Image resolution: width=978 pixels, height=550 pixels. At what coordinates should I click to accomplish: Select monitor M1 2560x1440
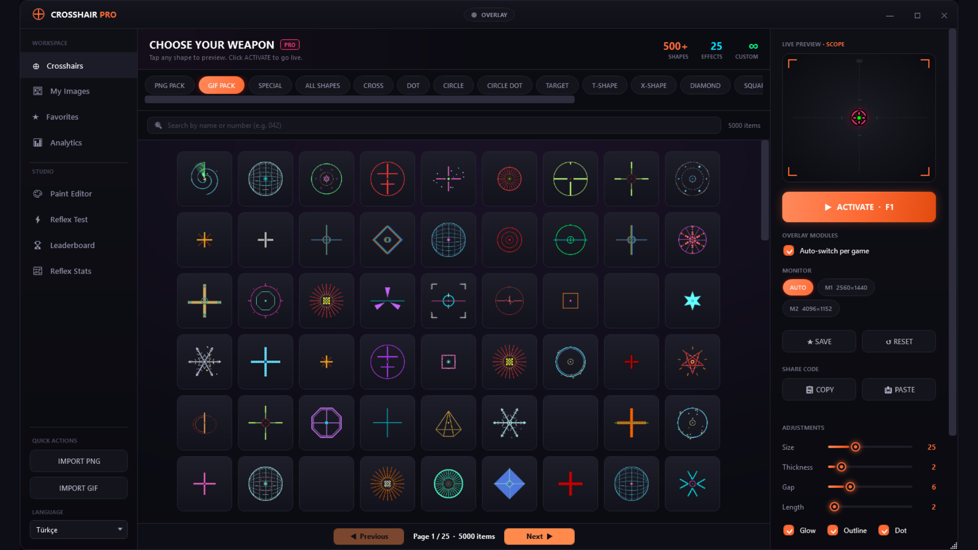point(846,287)
